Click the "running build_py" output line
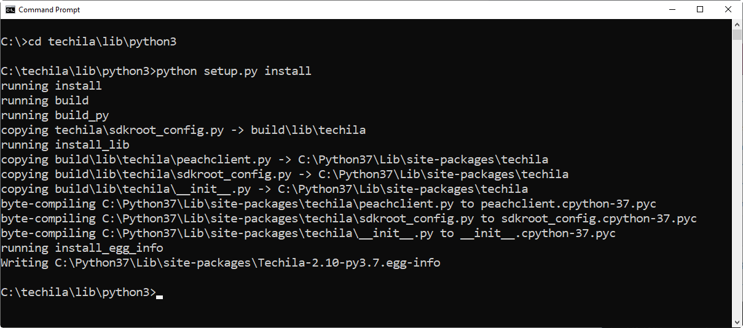The width and height of the screenshot is (743, 328). [x=55, y=115]
